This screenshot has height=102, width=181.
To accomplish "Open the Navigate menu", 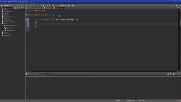I will point(22,3).
